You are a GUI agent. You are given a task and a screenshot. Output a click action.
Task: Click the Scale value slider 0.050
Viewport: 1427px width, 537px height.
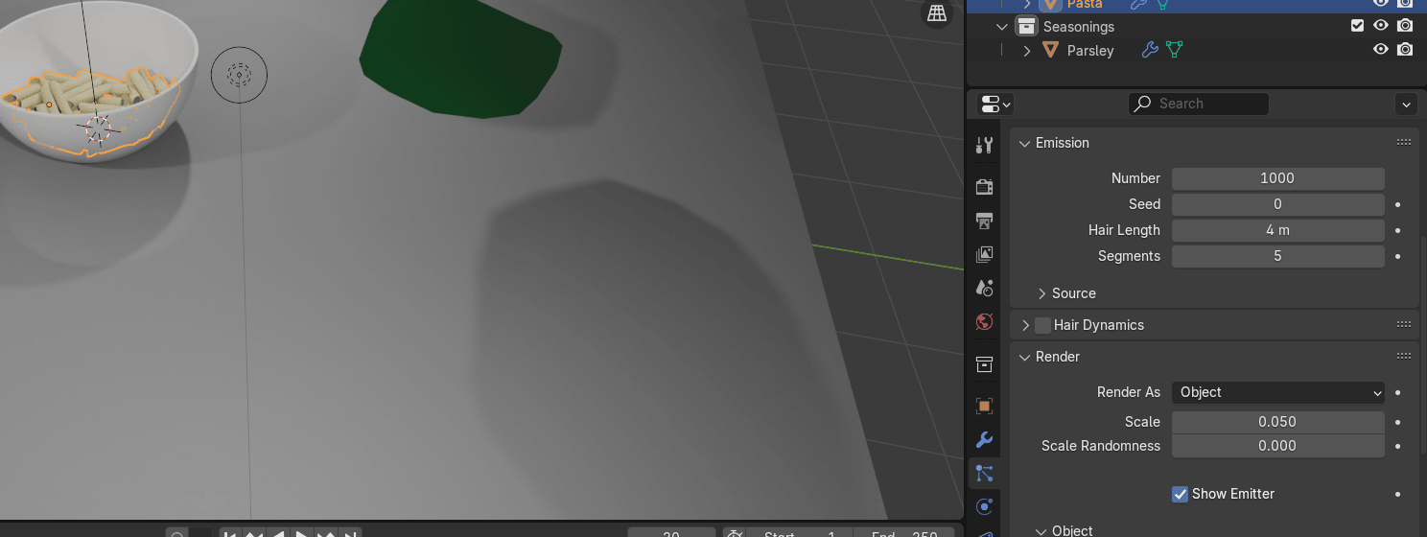[x=1277, y=422]
